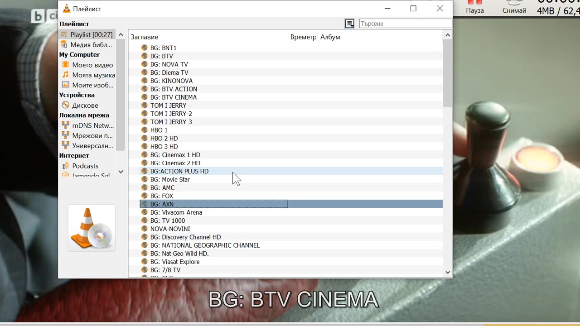Click playlist scrollbar up arrow
Image resolution: width=580 pixels, height=326 pixels.
[448, 35]
